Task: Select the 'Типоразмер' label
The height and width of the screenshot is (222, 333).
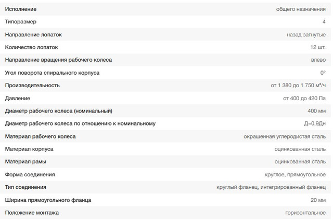Action: 20,22
